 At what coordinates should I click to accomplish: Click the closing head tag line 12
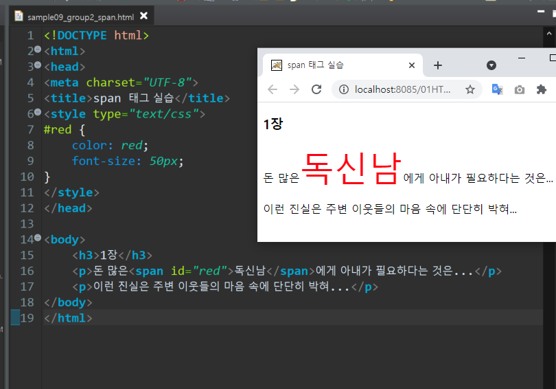tap(68, 208)
